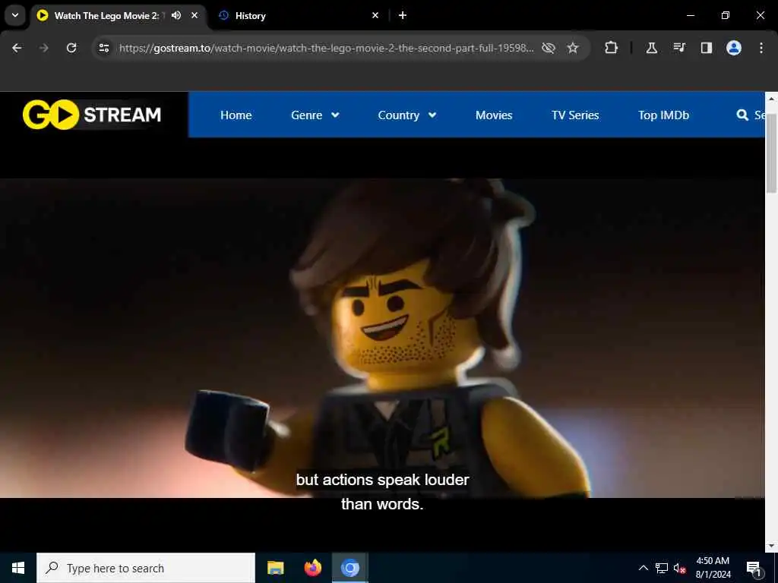Open the Chrome three-dot menu
778x583 pixels.
click(761, 48)
